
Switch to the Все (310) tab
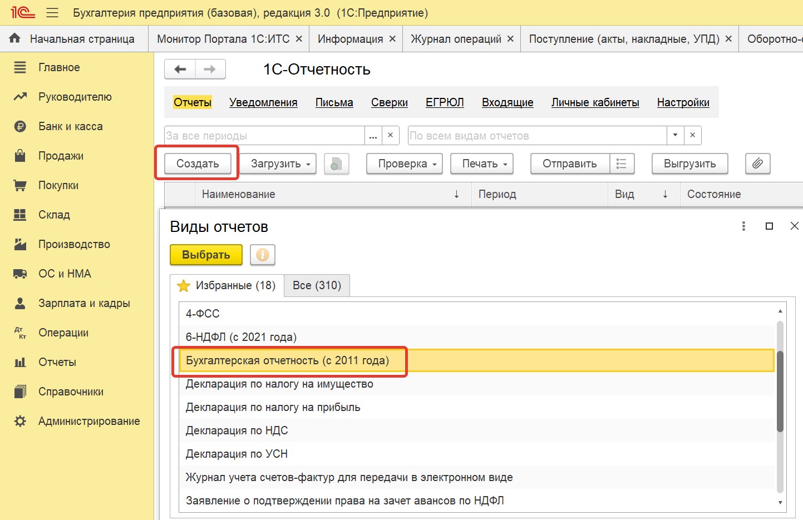(x=317, y=285)
